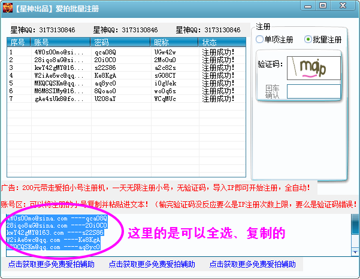Select the 单项注册 radio option
The image size is (360, 279).
click(274, 39)
